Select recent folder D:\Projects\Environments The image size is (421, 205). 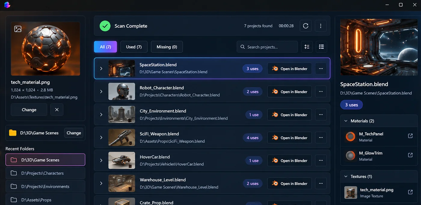[x=45, y=186]
